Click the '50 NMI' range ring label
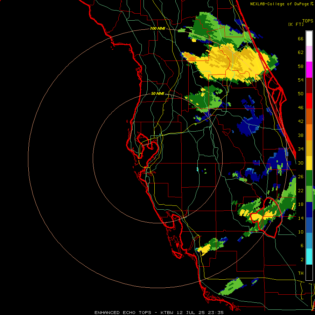Image resolution: width=315 pixels, height=315 pixels. [x=157, y=93]
